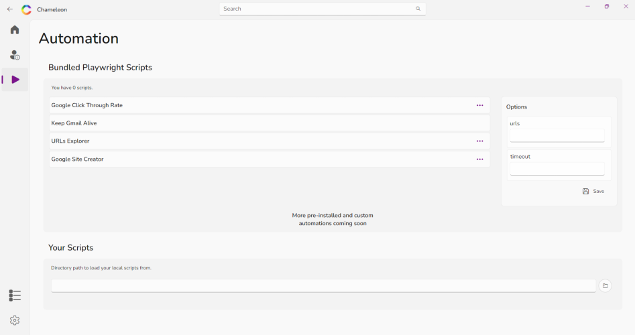Open options menu for Google Click Through Rate
This screenshot has width=635, height=335.
(x=480, y=105)
